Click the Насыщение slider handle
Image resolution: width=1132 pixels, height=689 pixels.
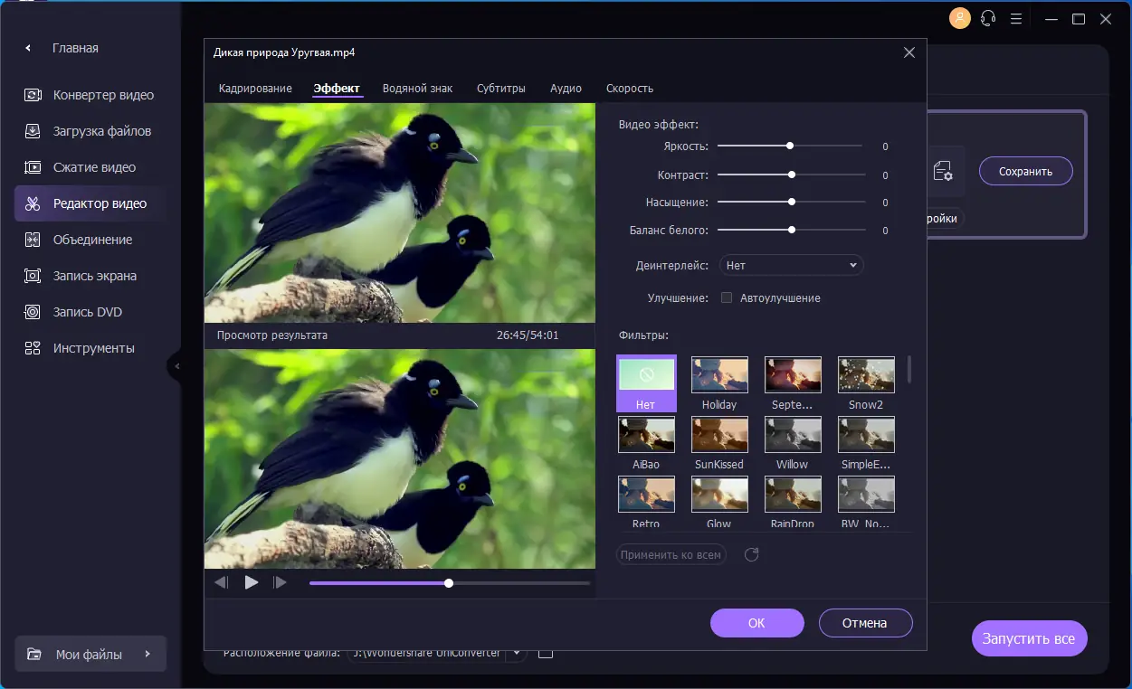792,202
